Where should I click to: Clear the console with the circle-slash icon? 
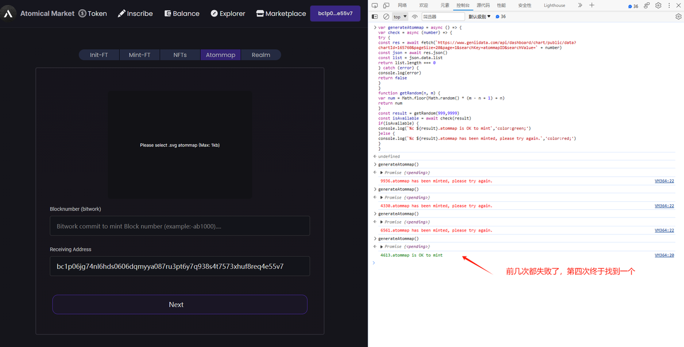coord(386,16)
